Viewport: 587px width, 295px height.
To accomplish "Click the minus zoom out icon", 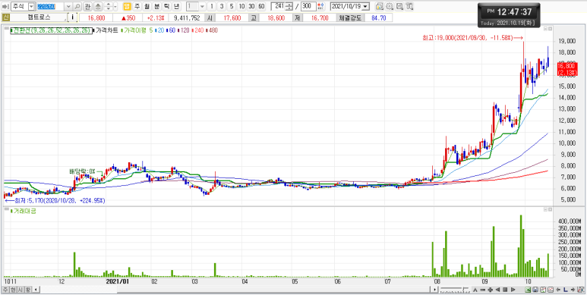I will tap(482, 290).
